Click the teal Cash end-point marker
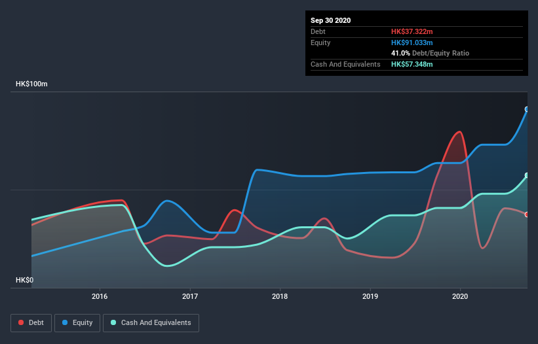The height and width of the screenshot is (344, 538). 527,175
